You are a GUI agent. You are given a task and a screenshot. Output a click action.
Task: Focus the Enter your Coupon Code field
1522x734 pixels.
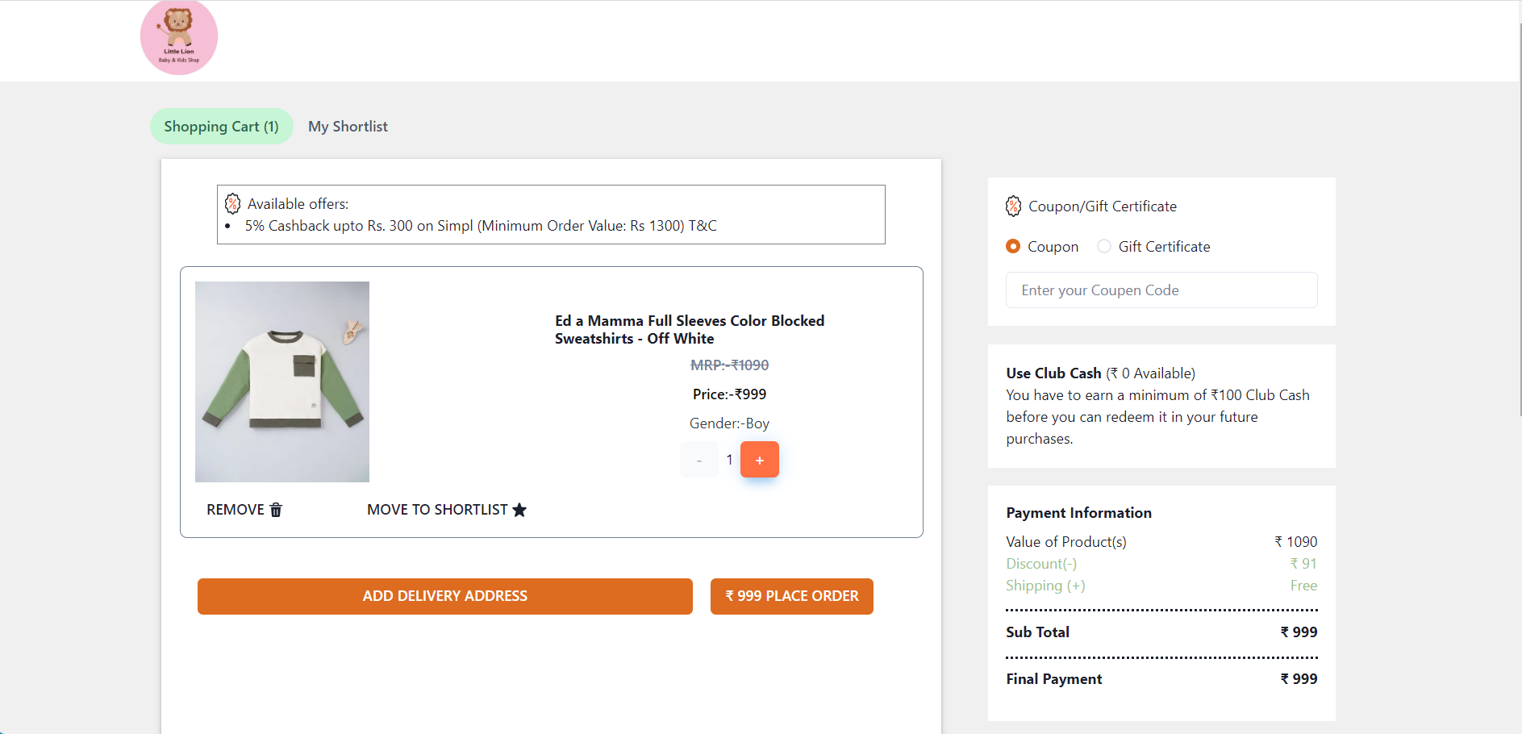pyautogui.click(x=1161, y=290)
